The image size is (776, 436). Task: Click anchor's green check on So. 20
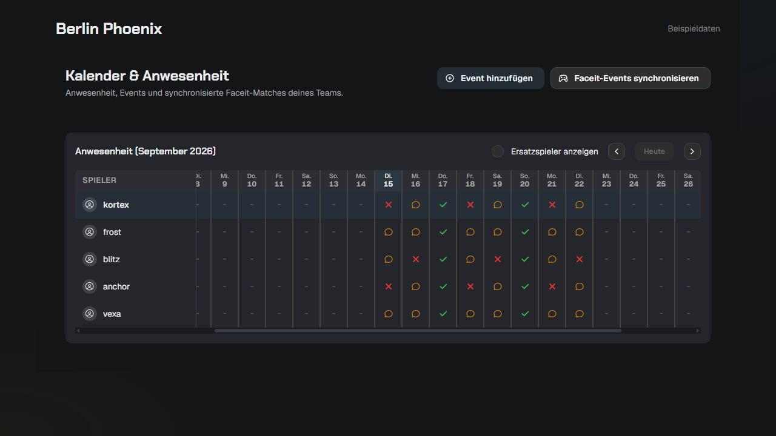[524, 286]
